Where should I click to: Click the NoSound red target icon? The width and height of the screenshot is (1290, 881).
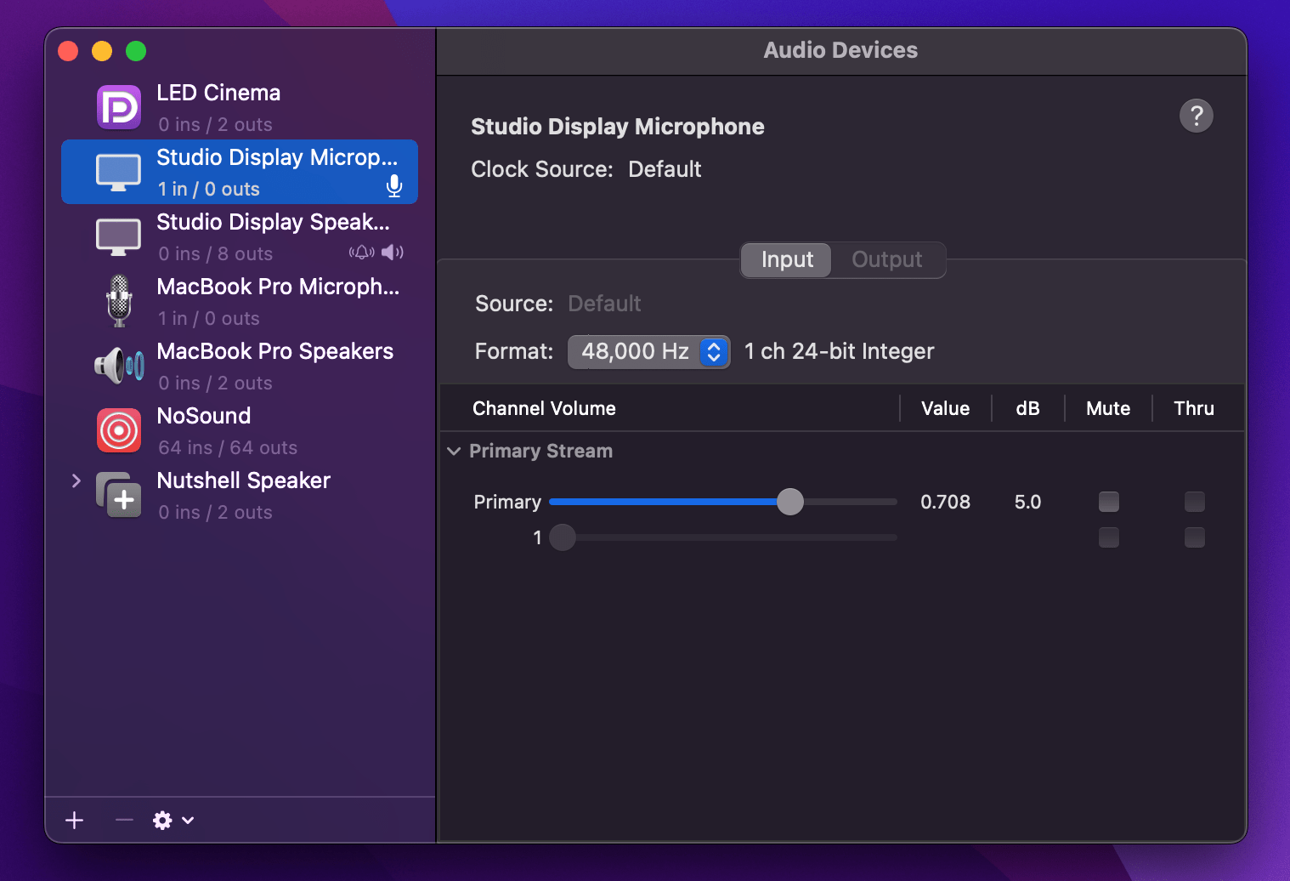pyautogui.click(x=119, y=430)
